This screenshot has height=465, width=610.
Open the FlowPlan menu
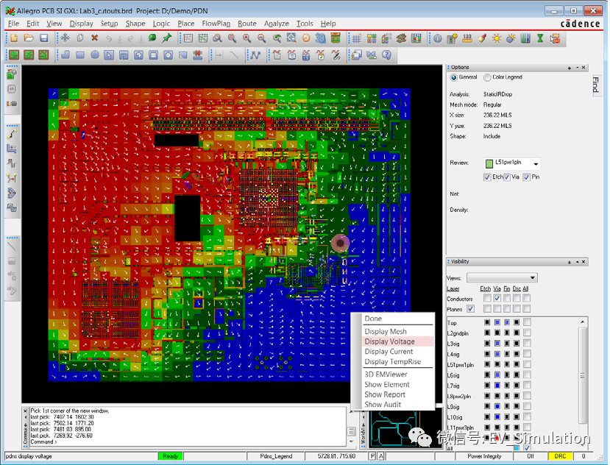(216, 24)
